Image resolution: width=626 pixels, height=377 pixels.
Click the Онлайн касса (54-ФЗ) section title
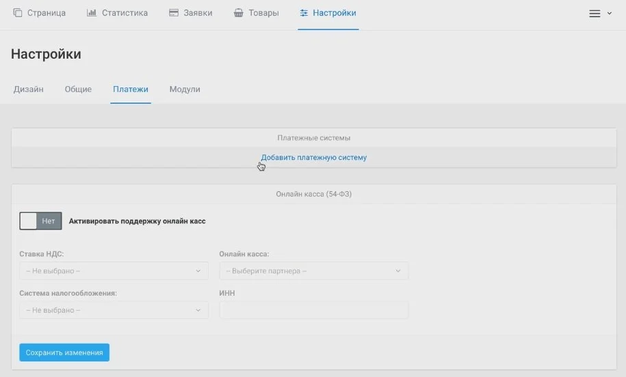tap(314, 194)
